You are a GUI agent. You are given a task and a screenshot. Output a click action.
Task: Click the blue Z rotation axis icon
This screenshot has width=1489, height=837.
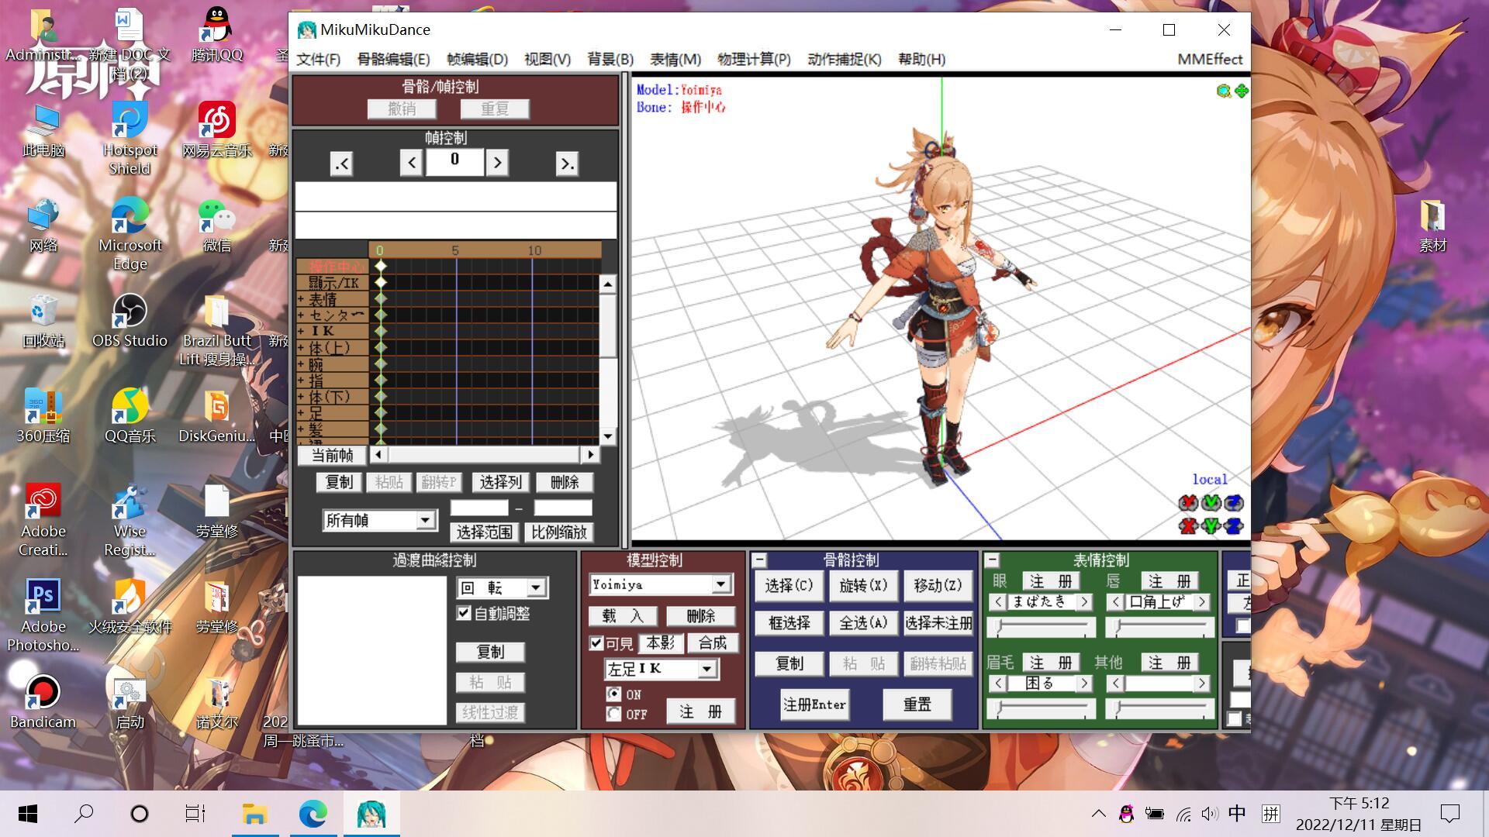(x=1234, y=503)
